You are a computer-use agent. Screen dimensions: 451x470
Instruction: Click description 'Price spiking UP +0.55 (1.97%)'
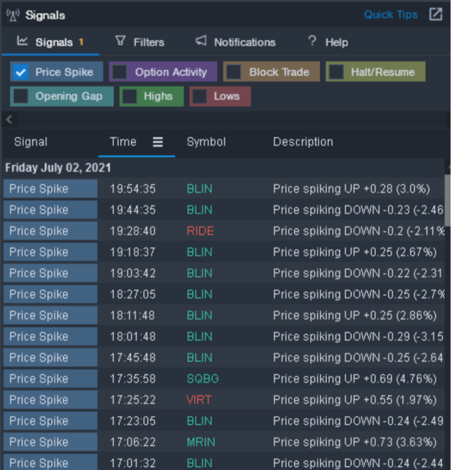pyautogui.click(x=355, y=400)
